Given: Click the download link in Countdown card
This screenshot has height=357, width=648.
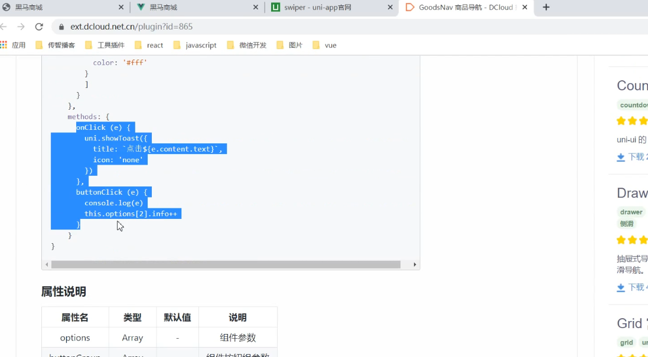Looking at the screenshot, I should click(638, 157).
